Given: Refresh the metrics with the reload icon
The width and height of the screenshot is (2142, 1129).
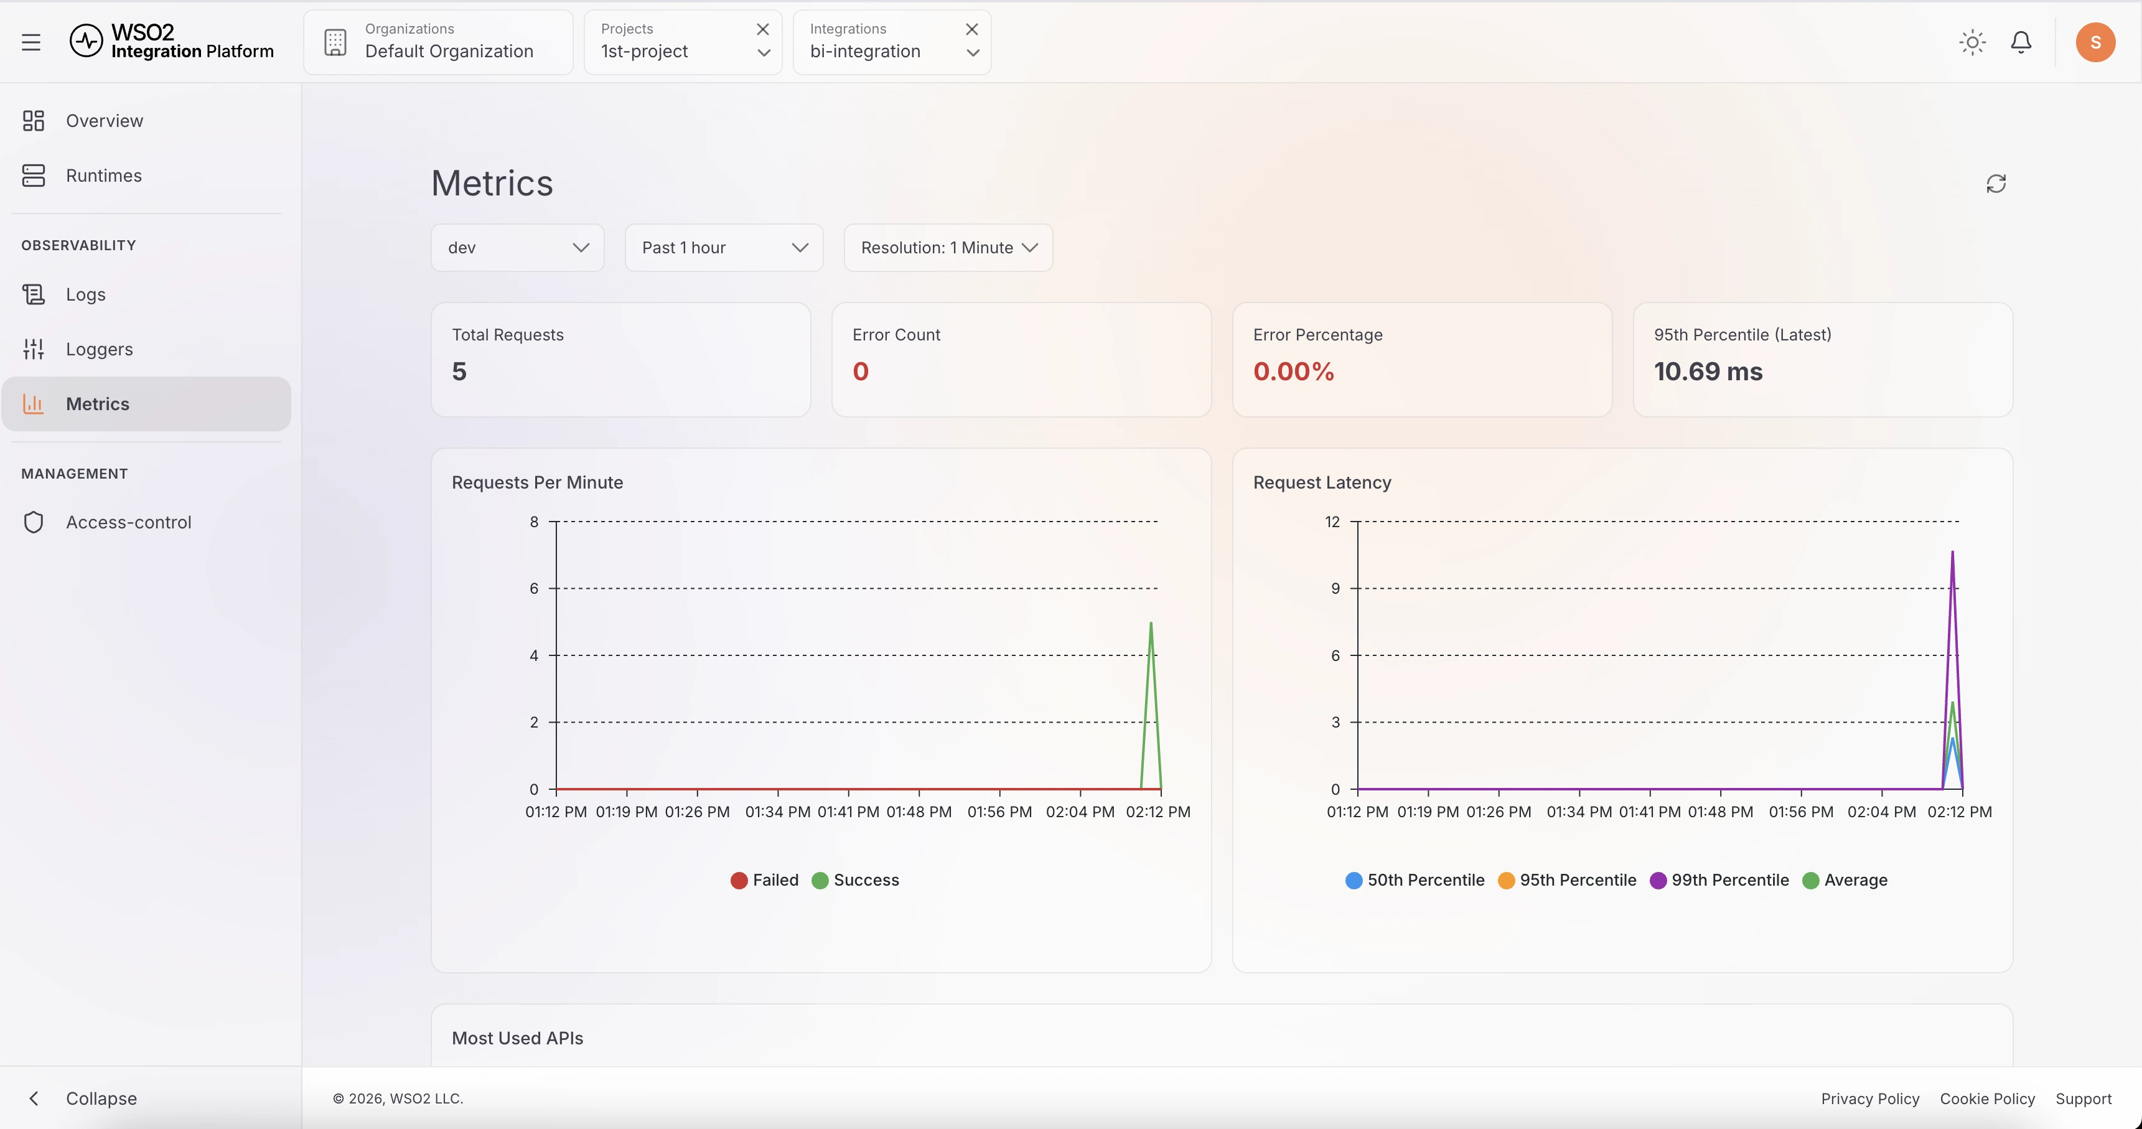Looking at the screenshot, I should [1996, 184].
